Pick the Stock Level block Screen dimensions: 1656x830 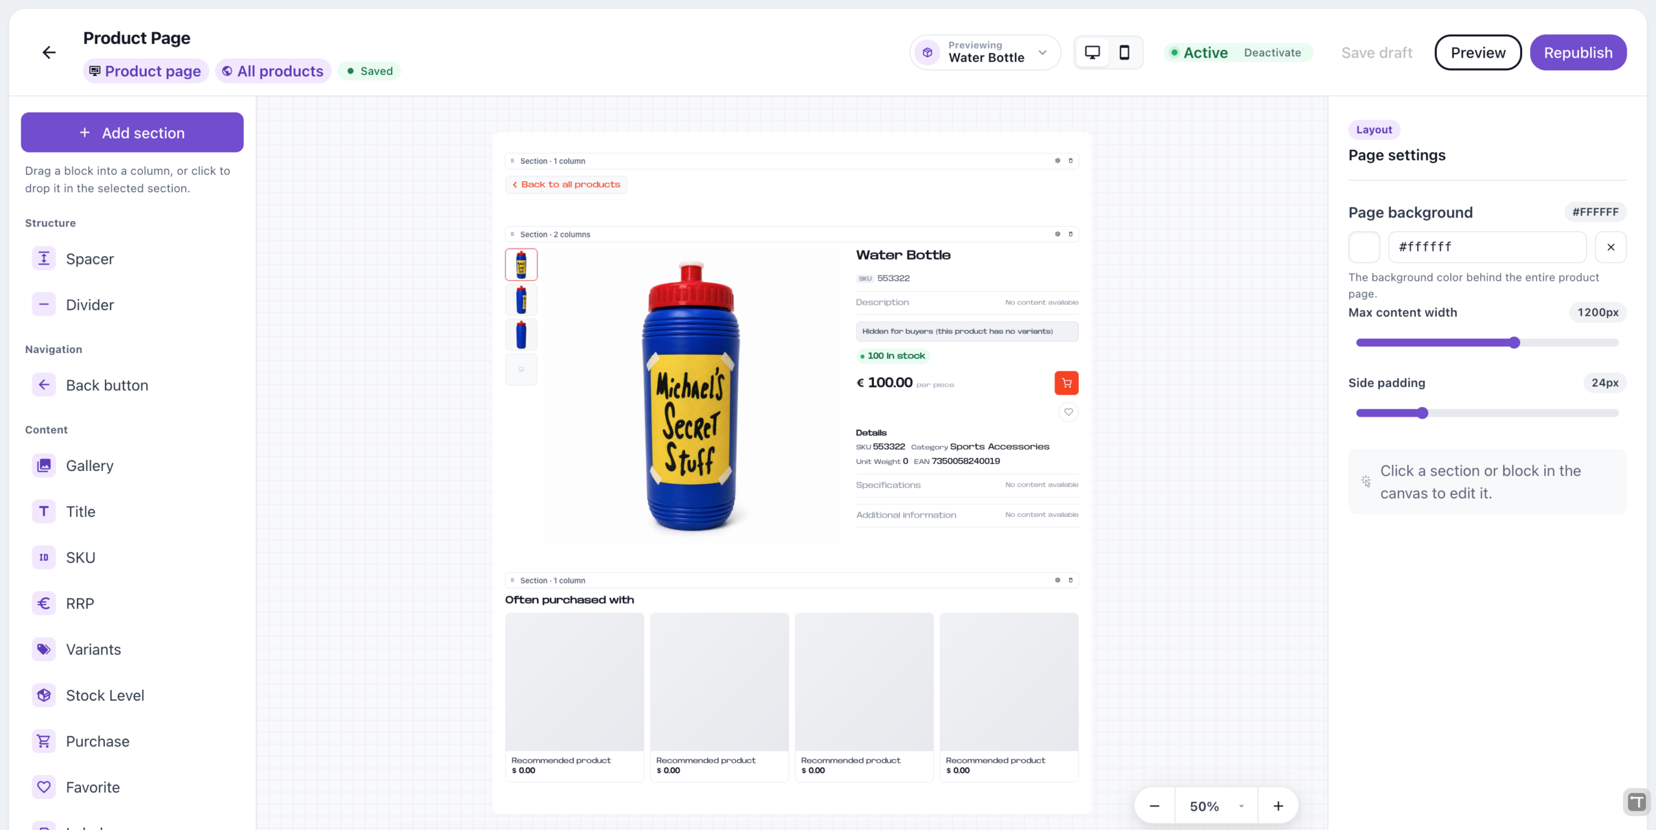click(132, 695)
